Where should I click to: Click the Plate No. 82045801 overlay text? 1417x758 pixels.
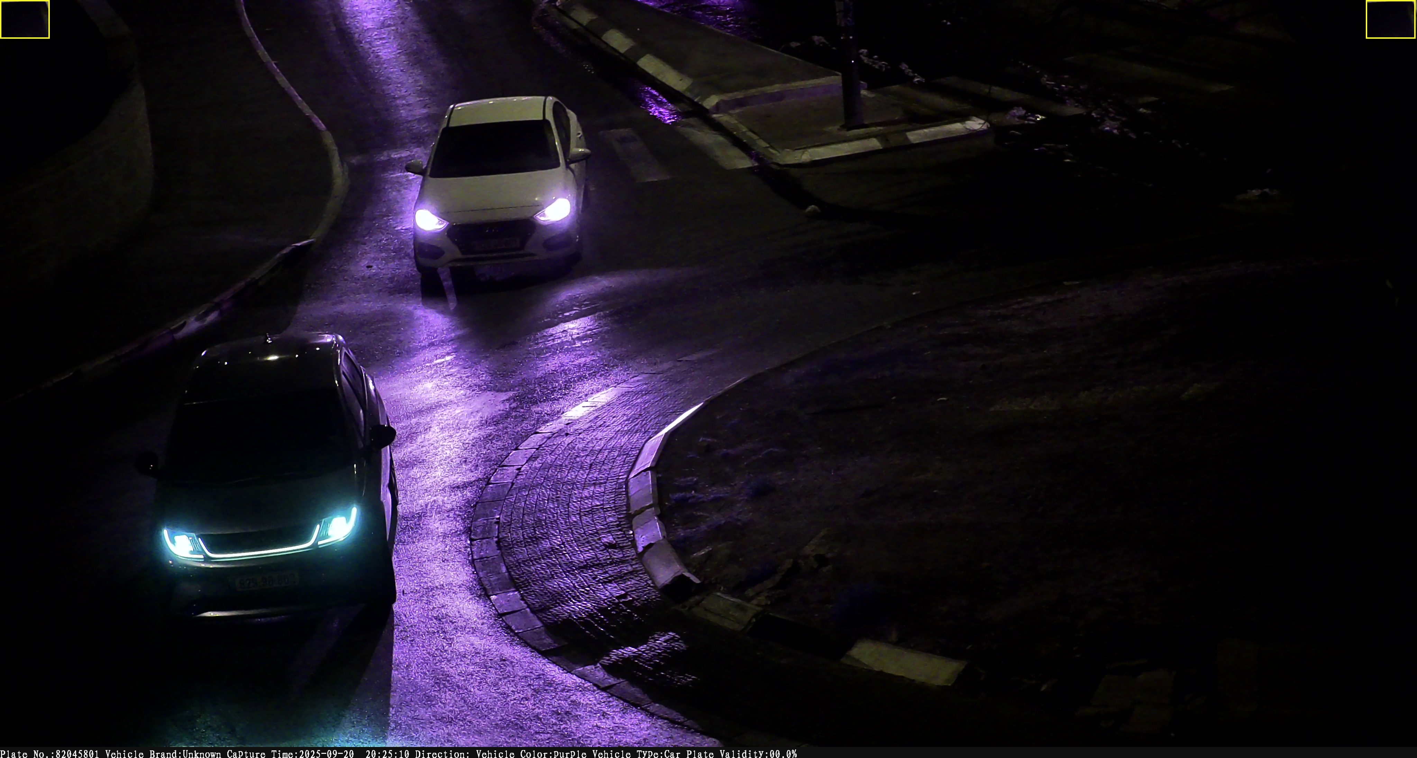(49, 754)
